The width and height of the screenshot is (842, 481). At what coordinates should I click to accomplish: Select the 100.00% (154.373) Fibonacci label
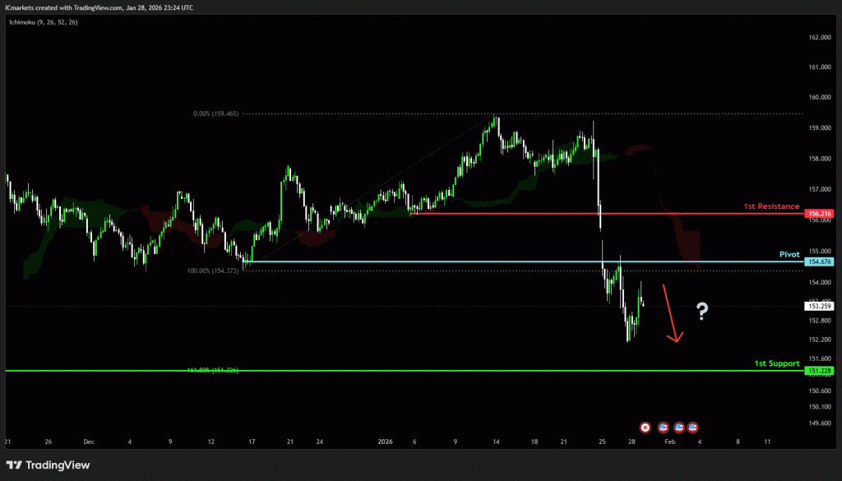coord(215,271)
